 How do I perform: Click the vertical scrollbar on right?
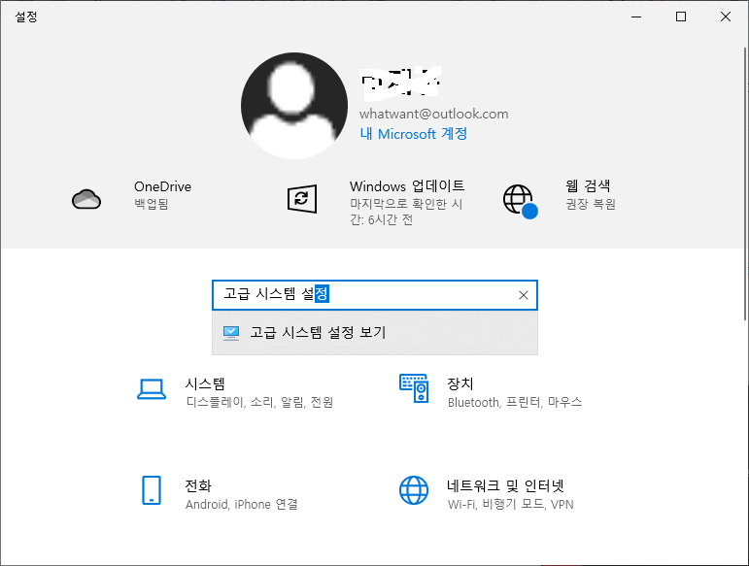pos(746,183)
